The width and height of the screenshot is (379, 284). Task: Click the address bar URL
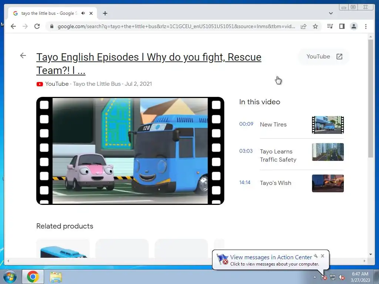coord(176,26)
